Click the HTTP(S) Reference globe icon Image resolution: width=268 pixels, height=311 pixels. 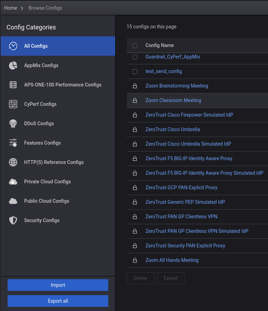point(13,162)
